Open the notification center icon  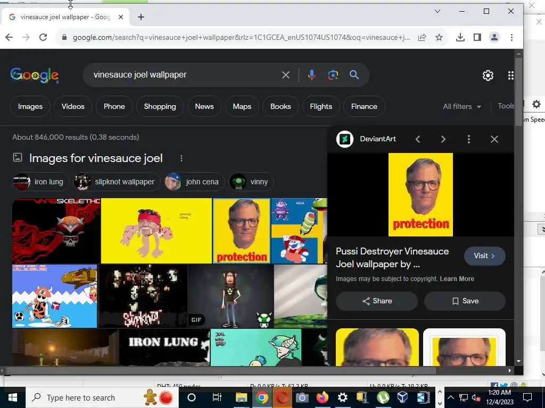click(527, 397)
